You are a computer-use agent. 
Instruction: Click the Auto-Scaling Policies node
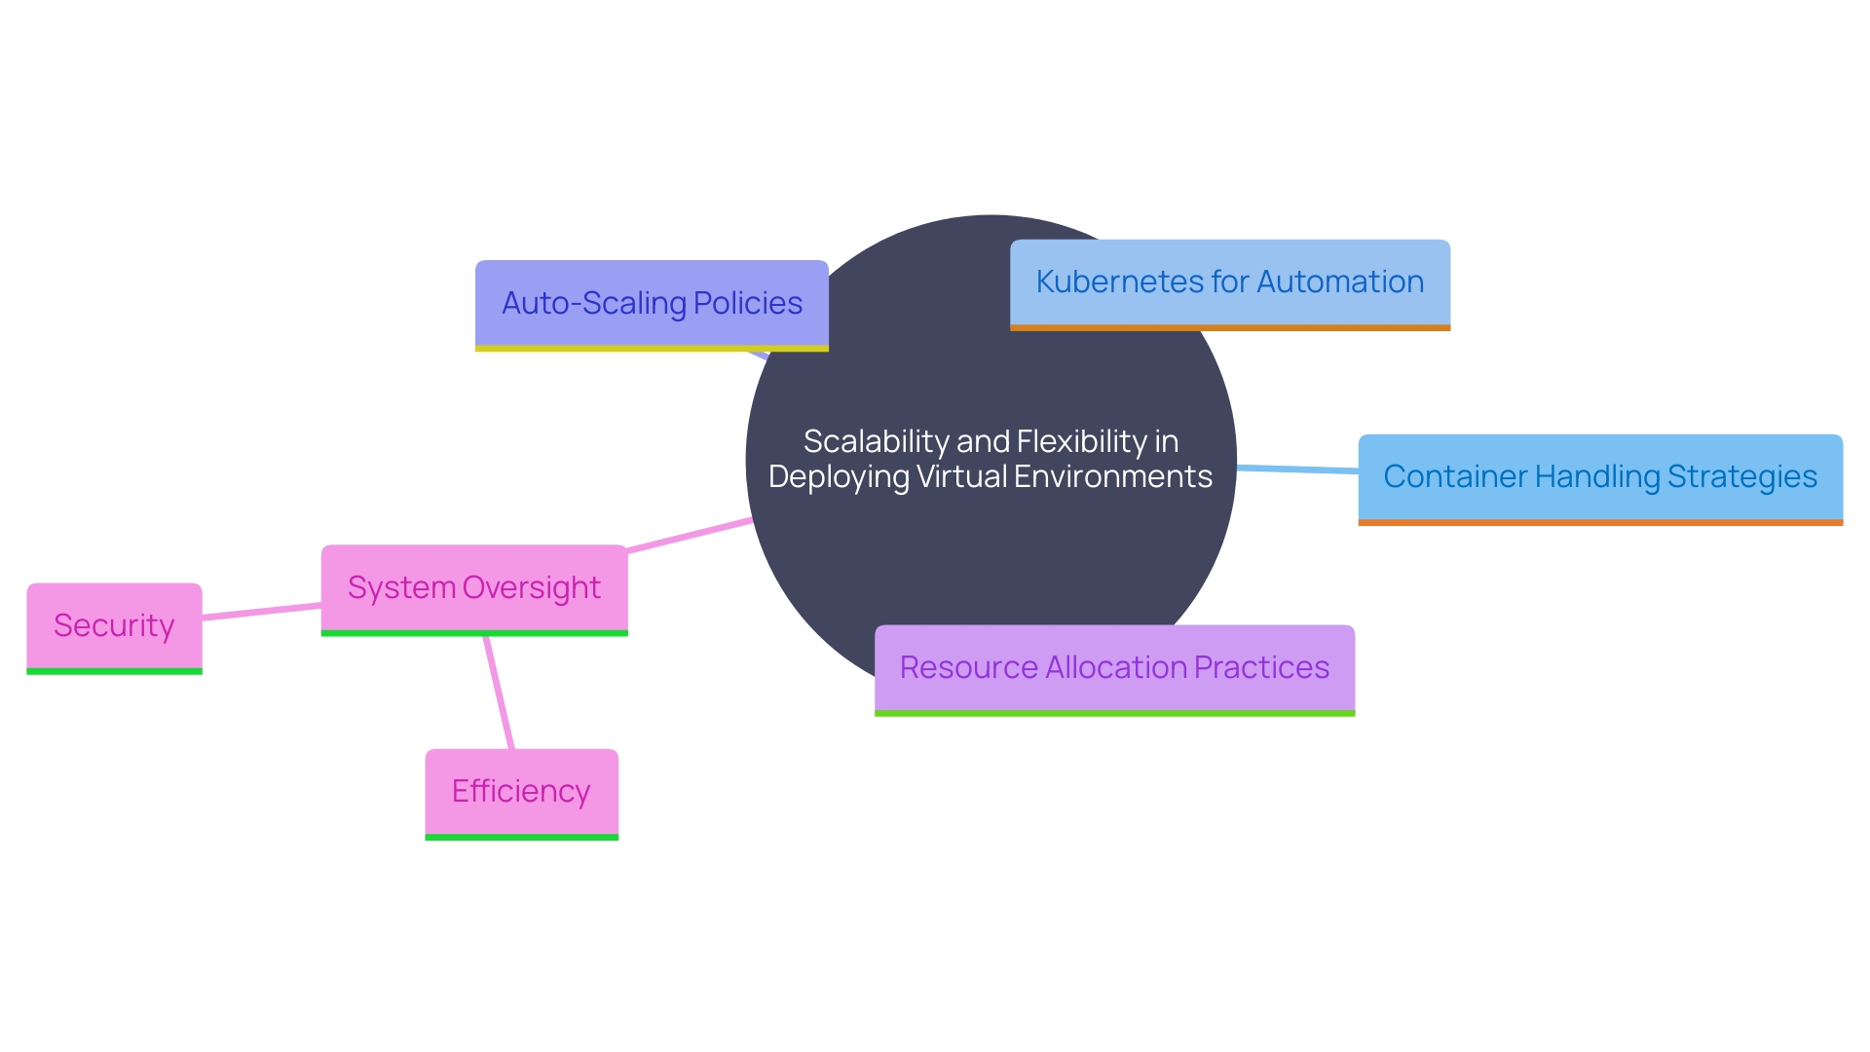[655, 299]
